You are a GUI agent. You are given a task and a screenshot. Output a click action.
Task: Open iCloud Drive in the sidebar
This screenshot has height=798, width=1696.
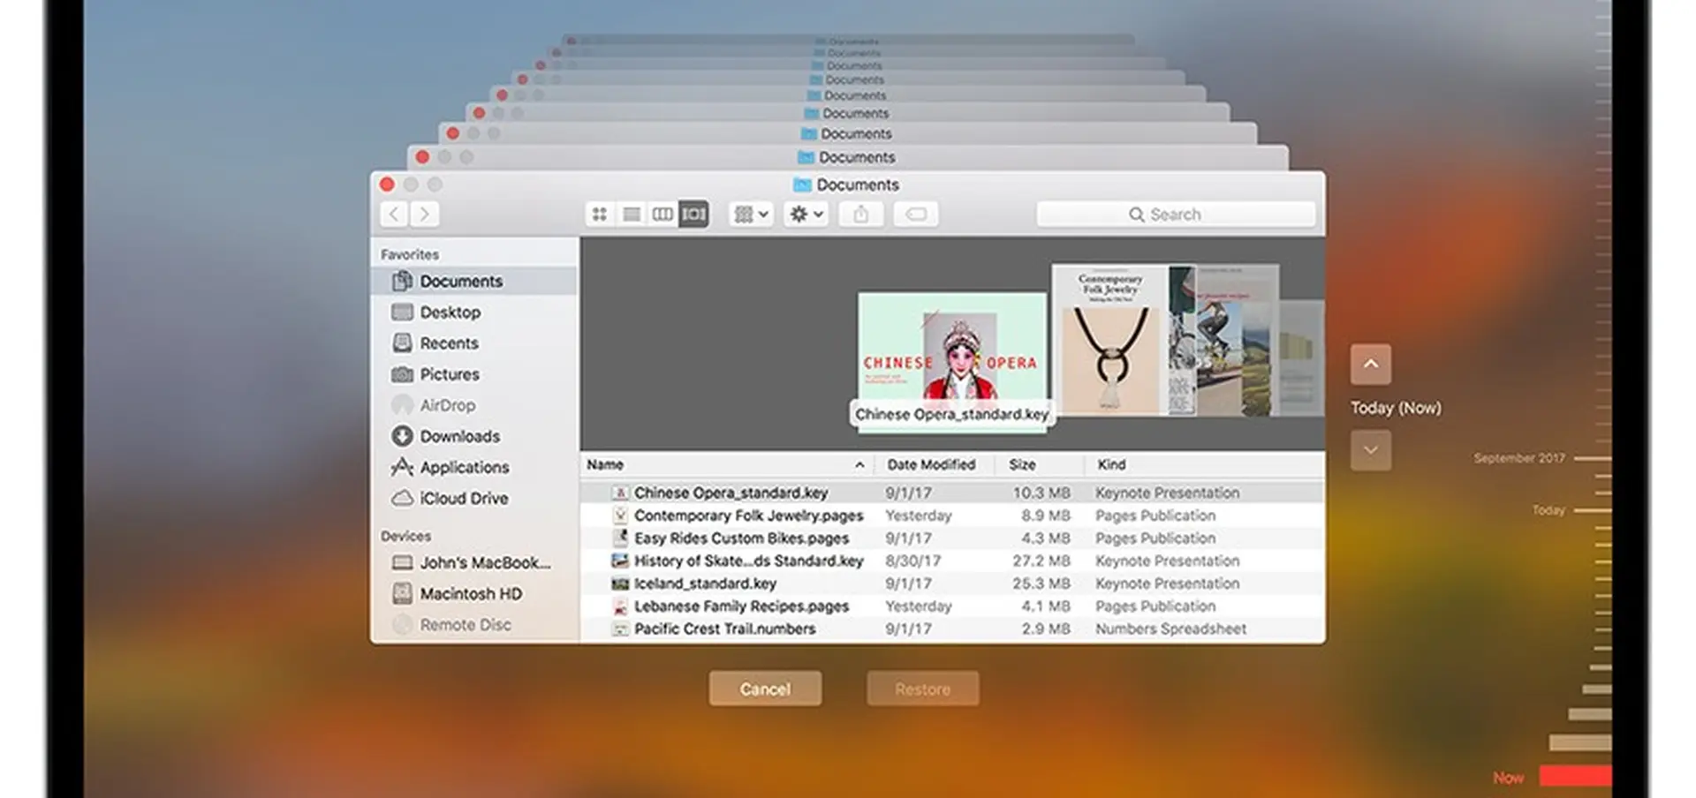click(464, 498)
